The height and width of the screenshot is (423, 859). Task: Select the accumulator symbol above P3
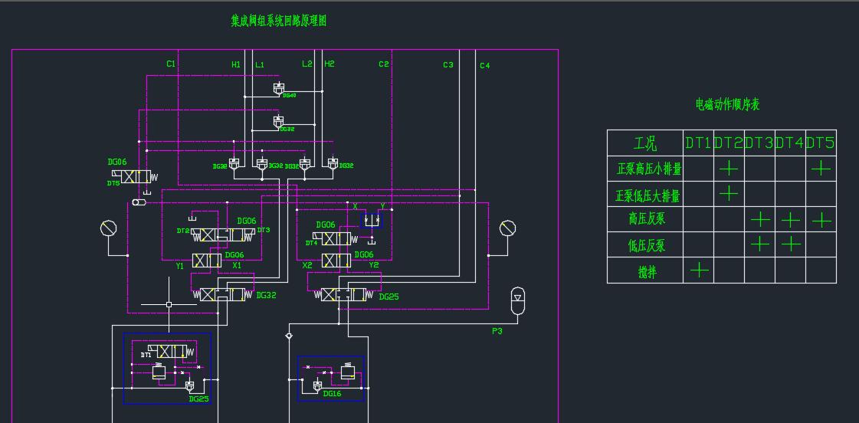click(518, 301)
